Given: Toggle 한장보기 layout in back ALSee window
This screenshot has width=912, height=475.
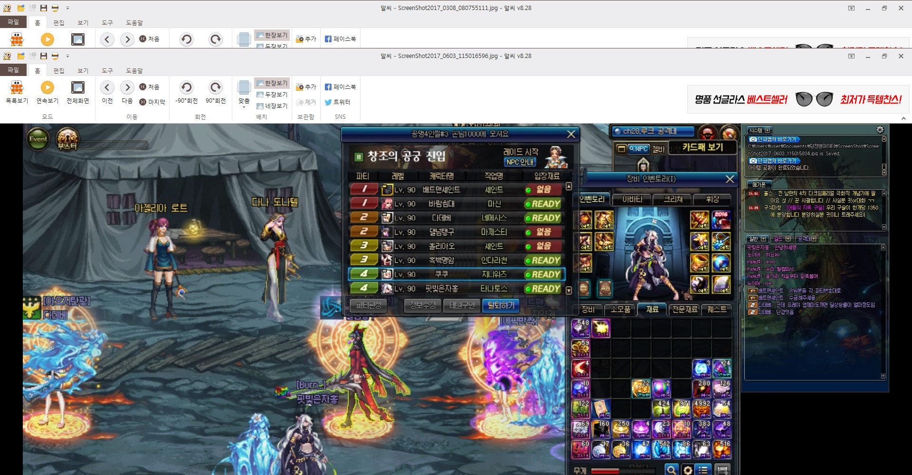Looking at the screenshot, I should (x=272, y=35).
